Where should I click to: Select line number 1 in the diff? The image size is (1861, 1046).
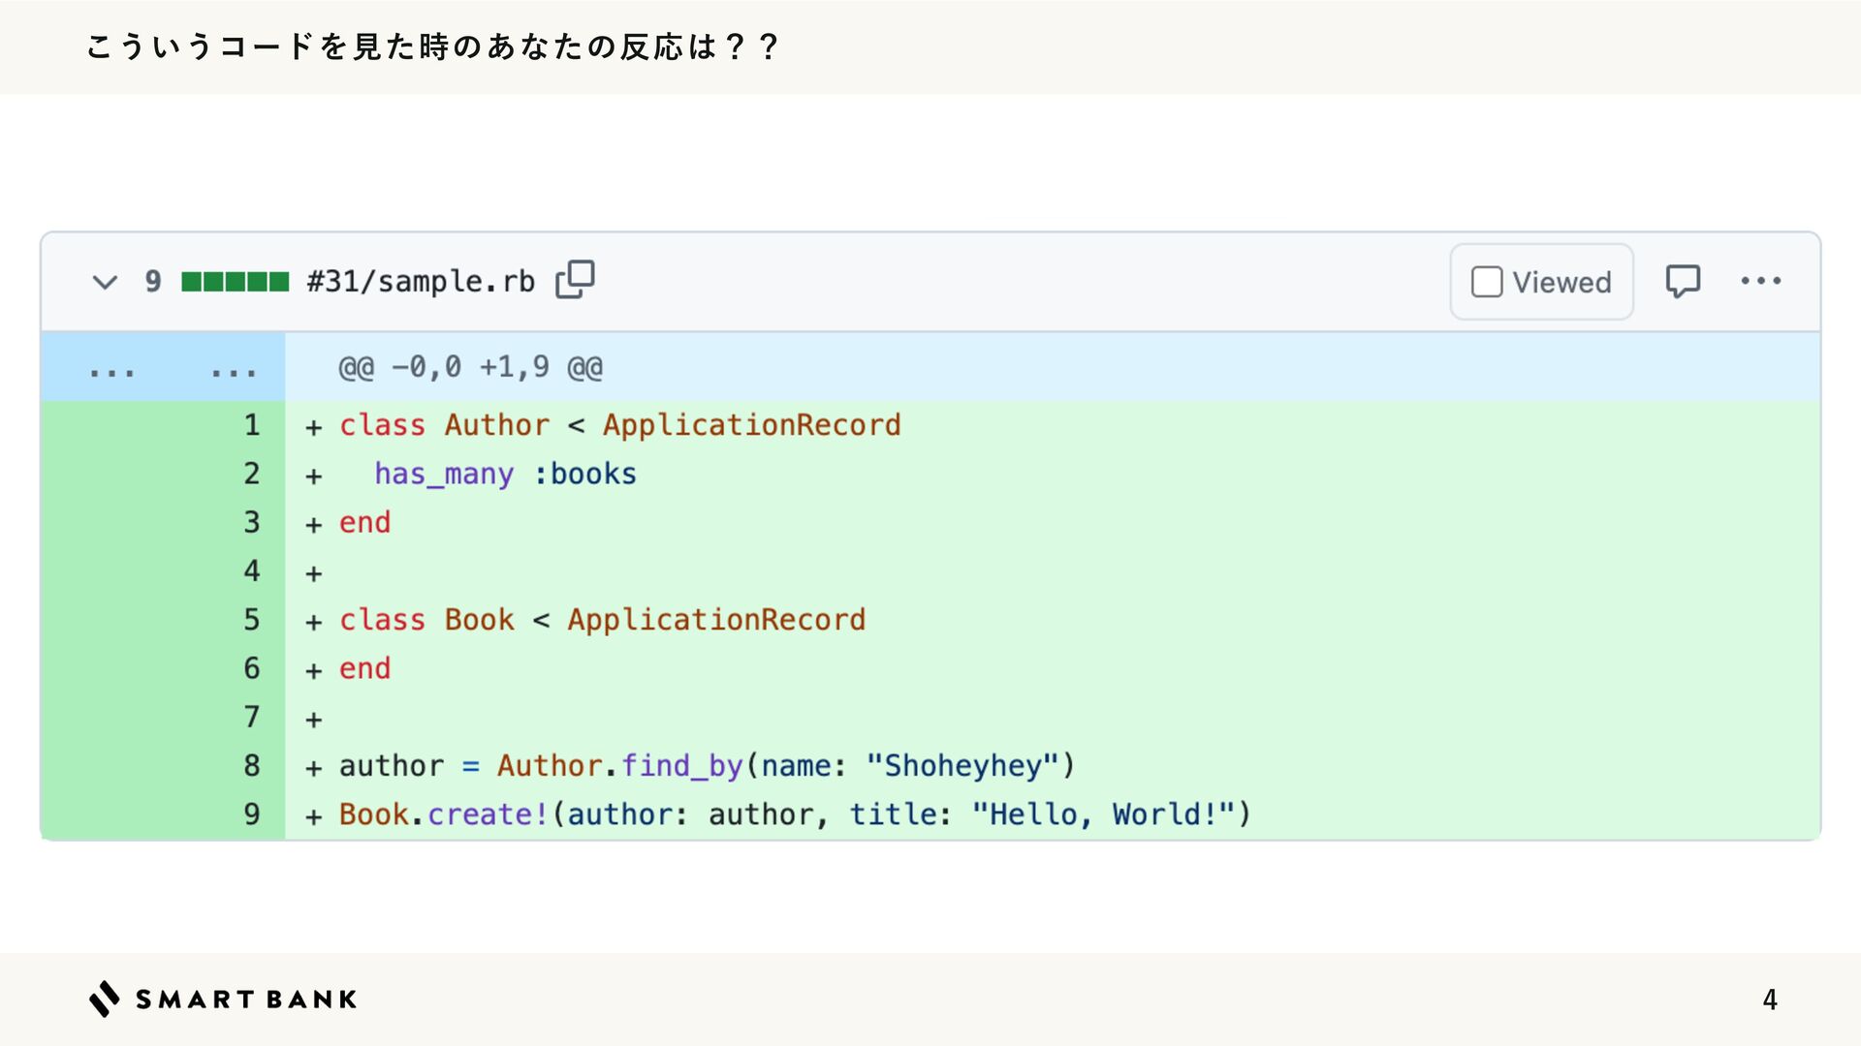point(252,425)
